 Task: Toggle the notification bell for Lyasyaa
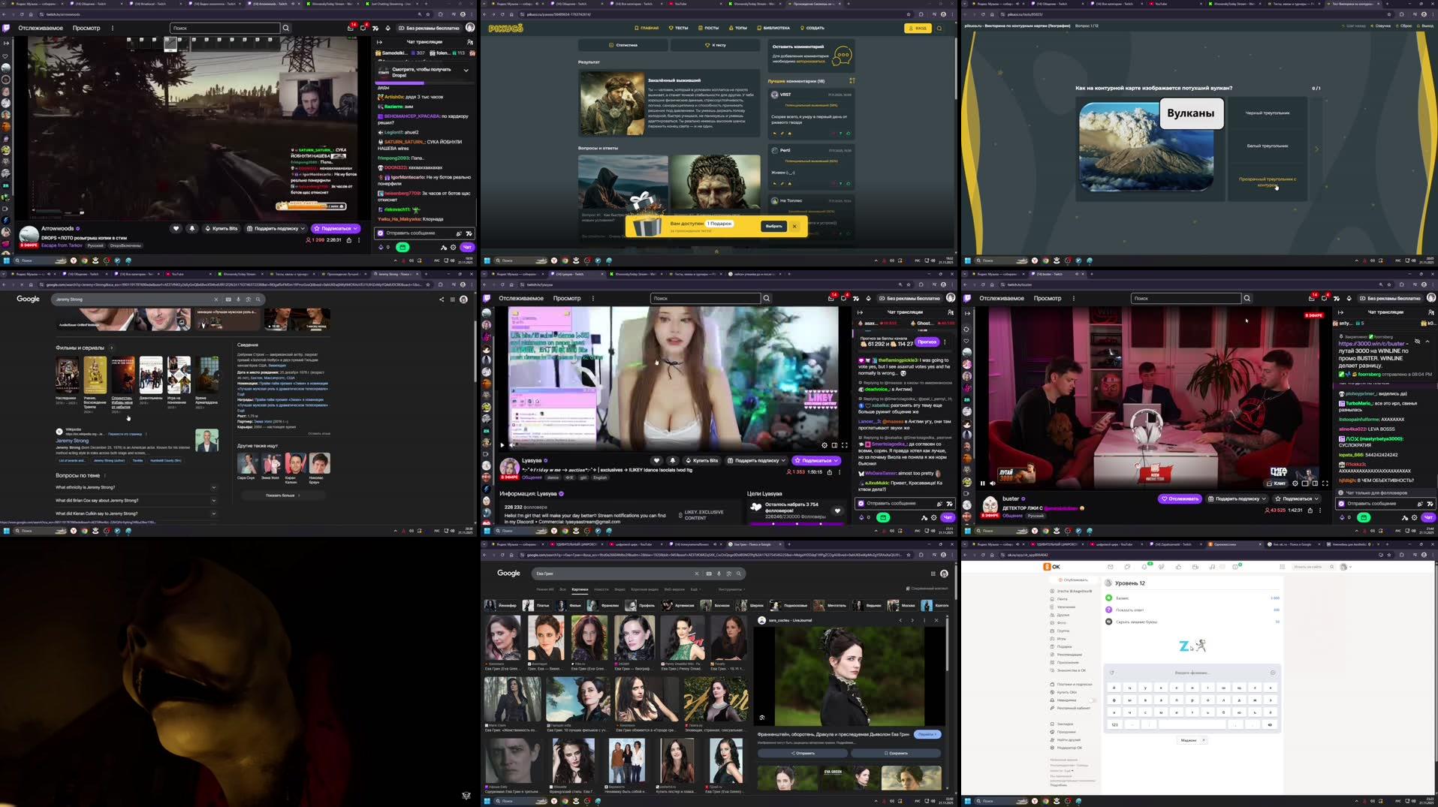point(673,460)
